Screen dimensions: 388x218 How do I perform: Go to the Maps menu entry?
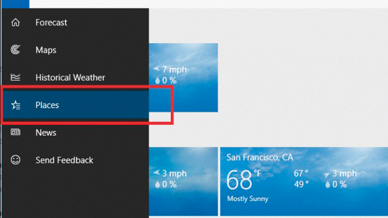[46, 50]
